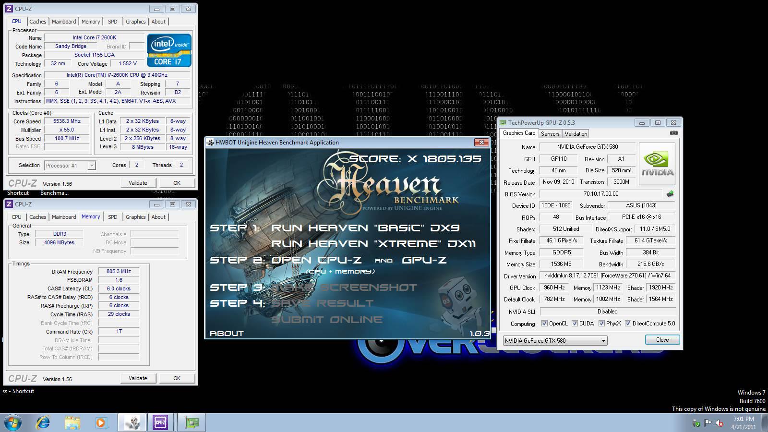Click Save Result in the Heaven app

point(322,303)
